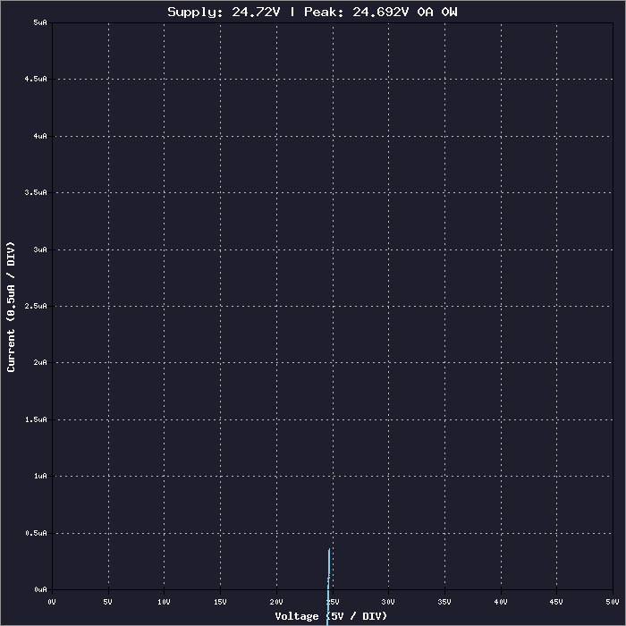This screenshot has height=626, width=626.
Task: Click the 1uA y-axis tick label
Action: 40,476
